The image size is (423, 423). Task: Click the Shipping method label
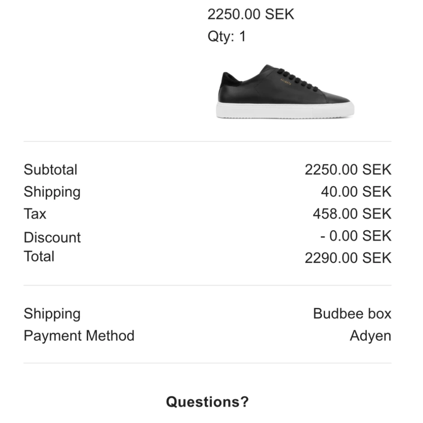tap(52, 314)
